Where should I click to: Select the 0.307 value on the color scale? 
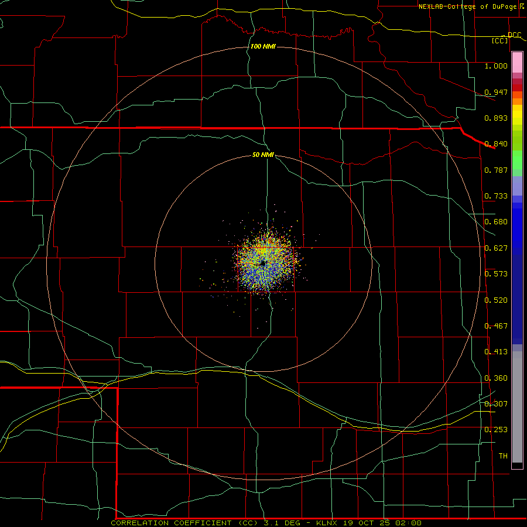pyautogui.click(x=496, y=404)
